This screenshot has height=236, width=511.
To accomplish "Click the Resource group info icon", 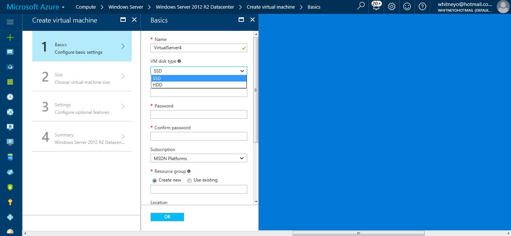I will pyautogui.click(x=189, y=171).
